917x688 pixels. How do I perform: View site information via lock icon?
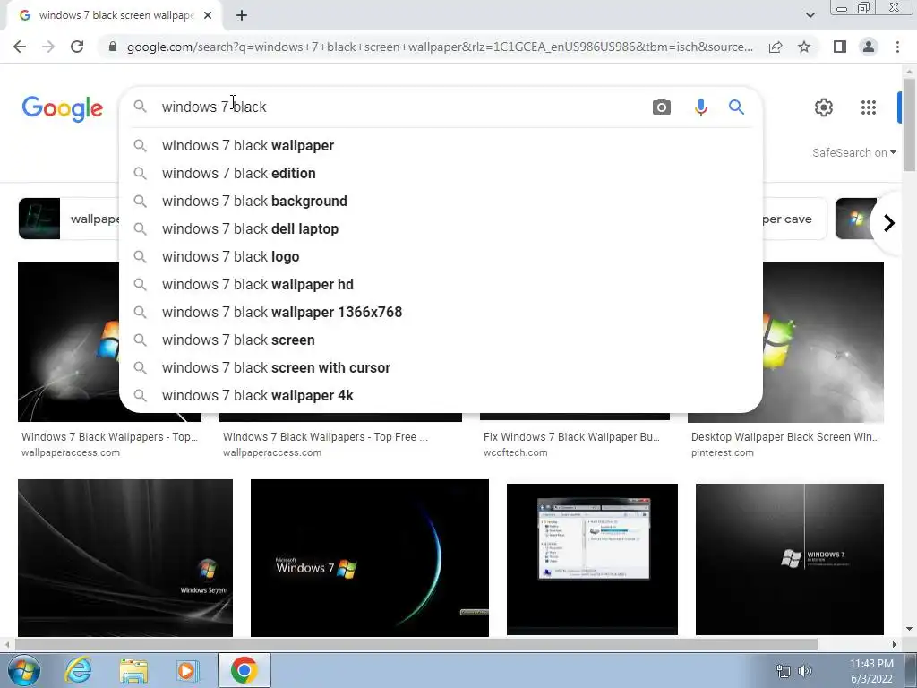(x=113, y=47)
